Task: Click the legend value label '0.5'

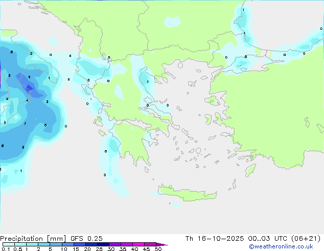Action: [17, 249]
